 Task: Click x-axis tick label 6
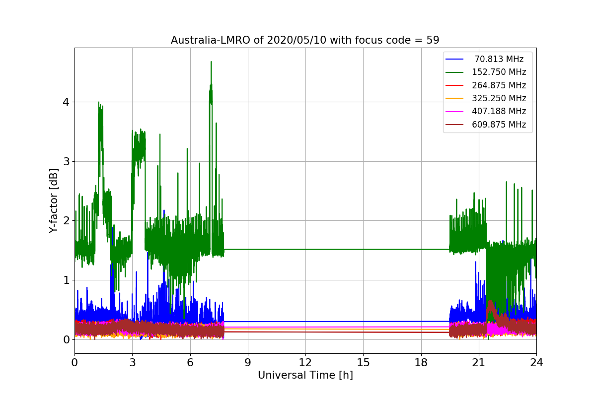(x=190, y=362)
